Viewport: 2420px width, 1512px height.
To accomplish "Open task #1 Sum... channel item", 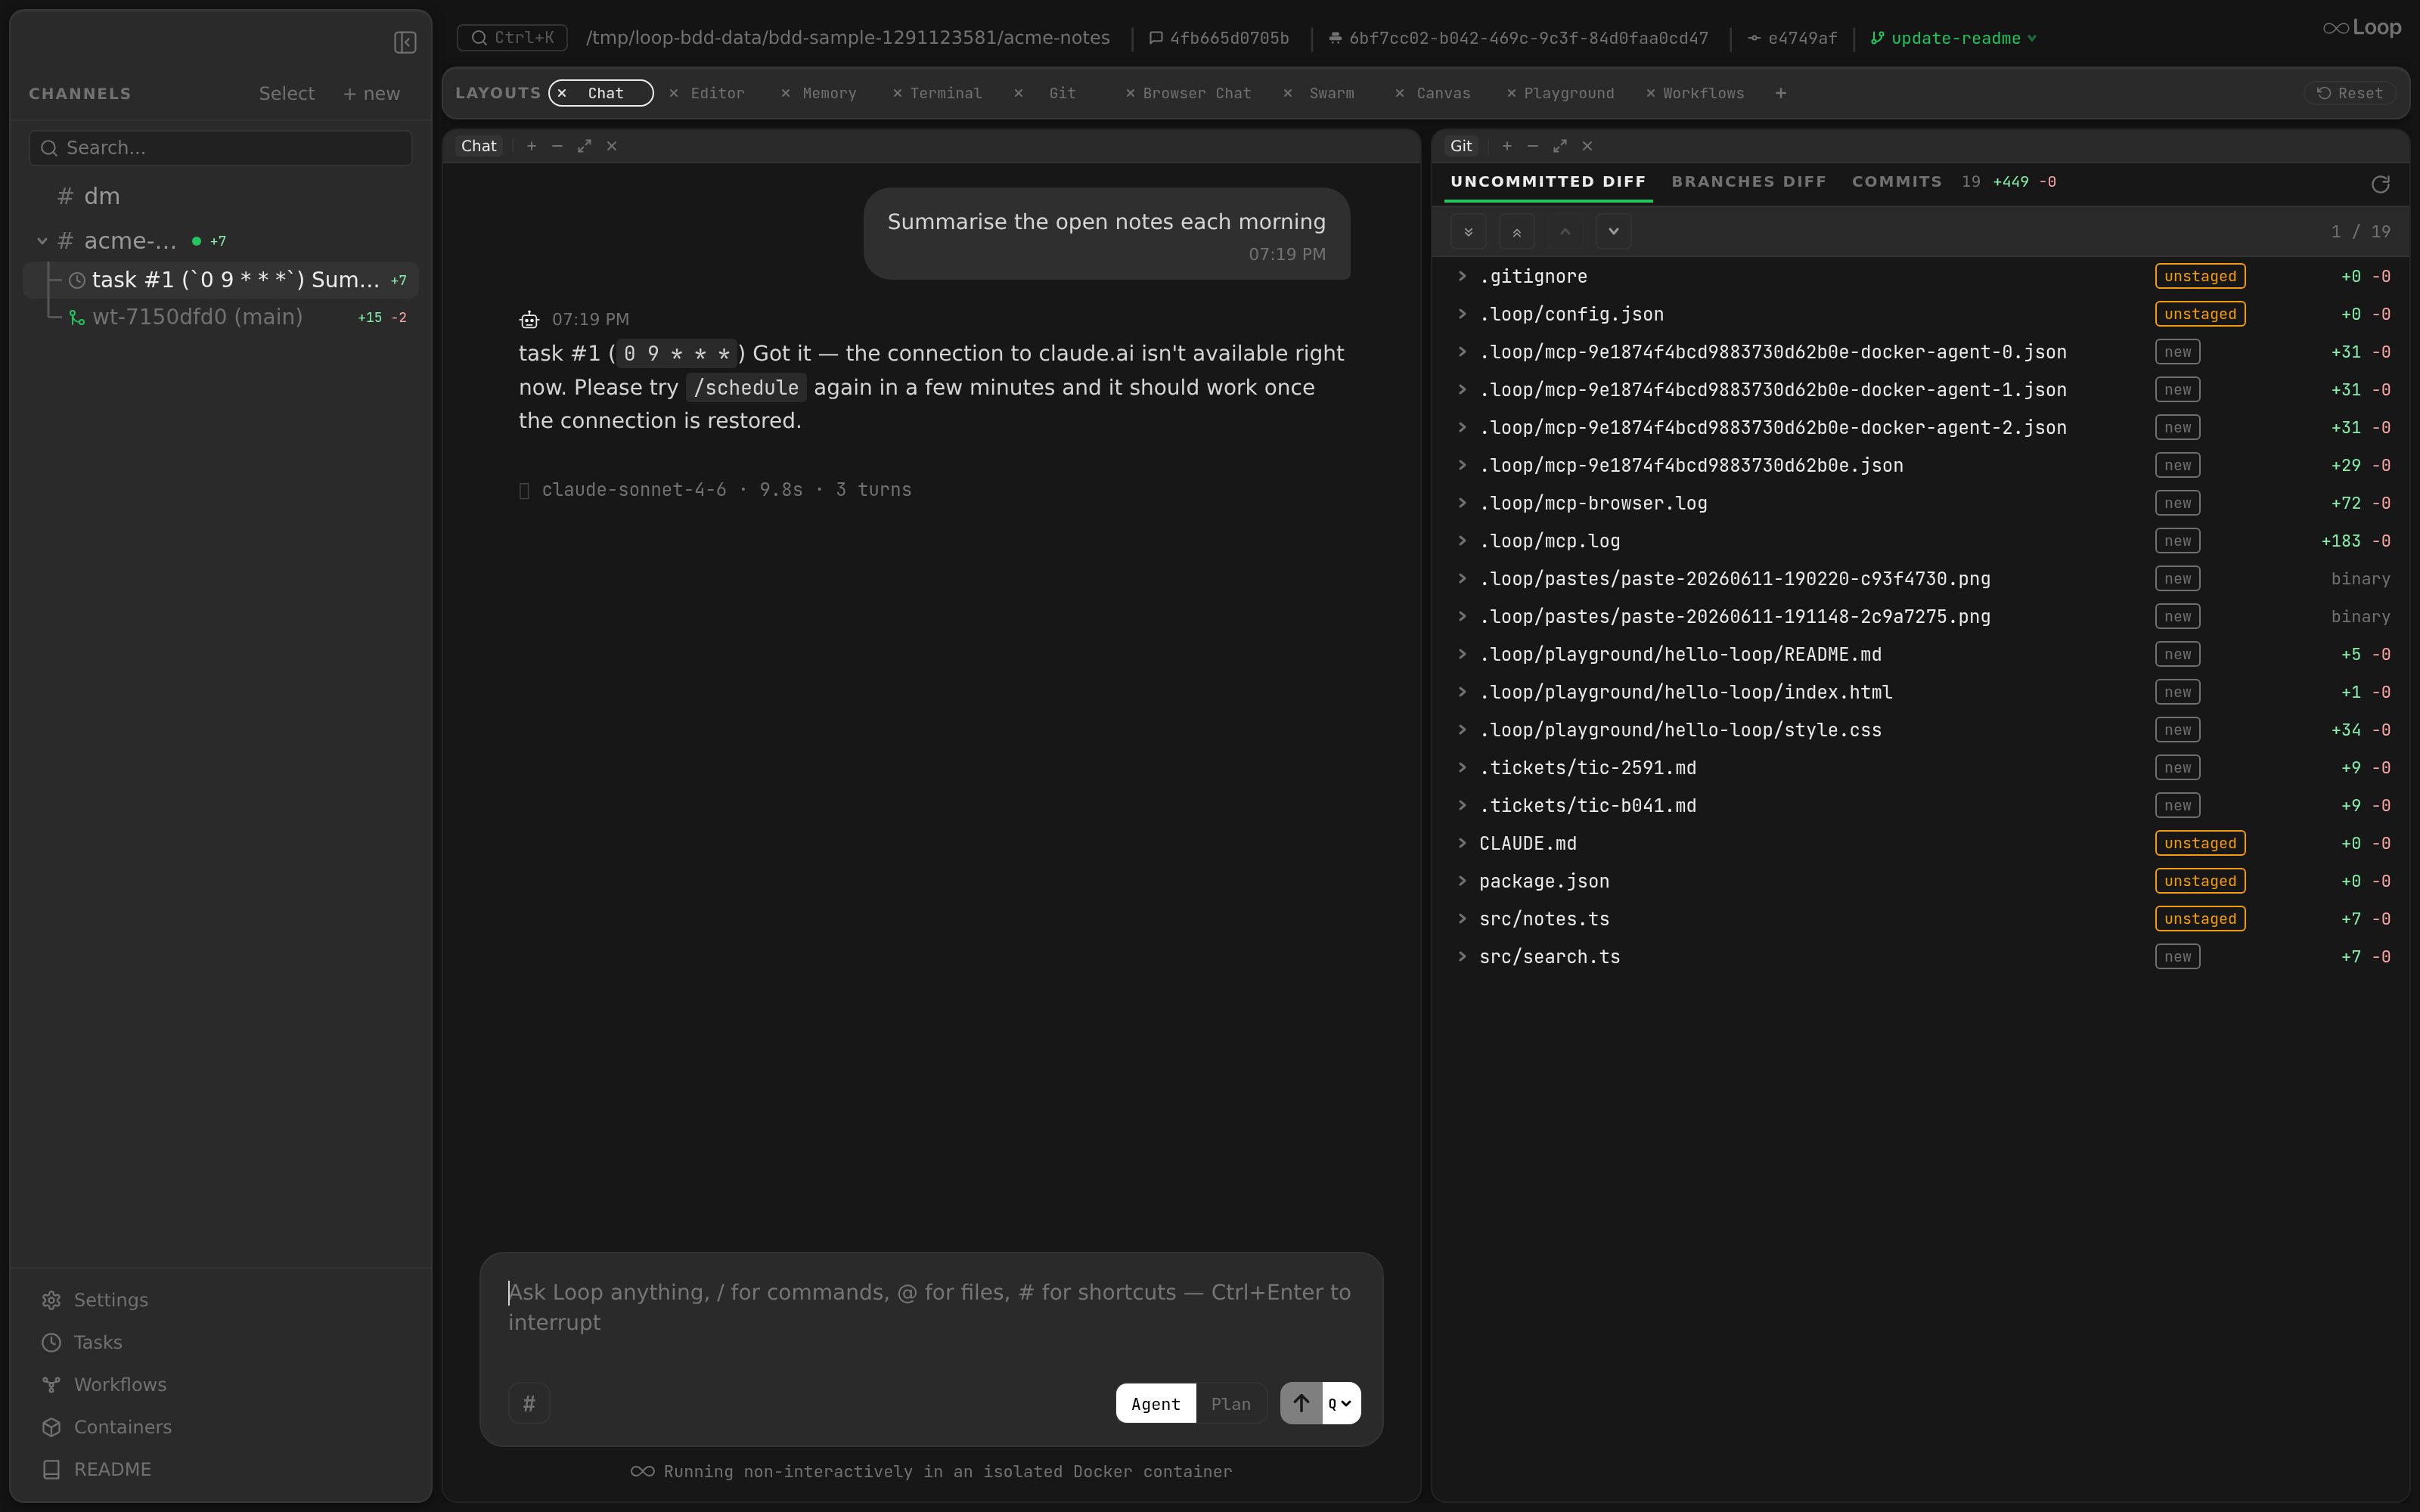I will click(221, 280).
